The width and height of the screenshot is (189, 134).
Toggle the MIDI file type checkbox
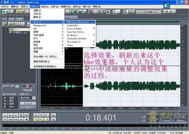click(4, 106)
